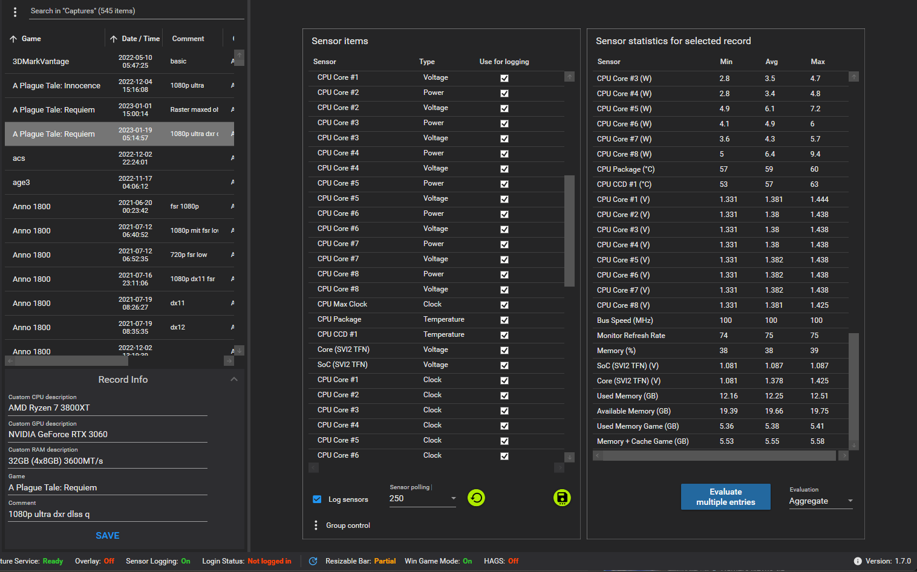
Task: Click the Type column header in Sensor items
Action: [427, 62]
